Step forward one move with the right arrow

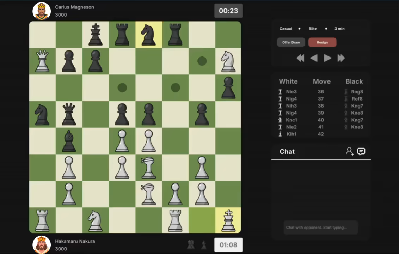point(327,58)
